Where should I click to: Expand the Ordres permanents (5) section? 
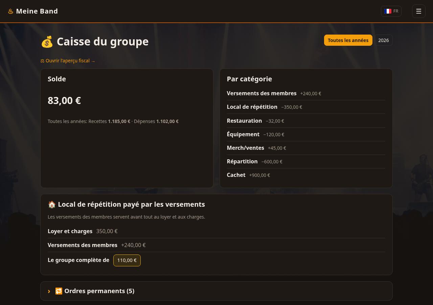(x=216, y=291)
